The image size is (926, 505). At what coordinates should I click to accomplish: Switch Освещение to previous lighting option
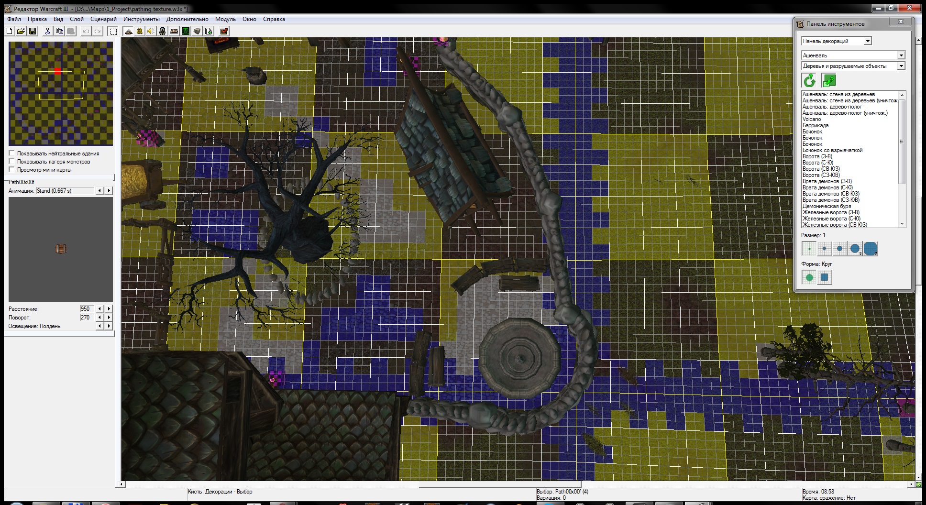click(x=99, y=326)
